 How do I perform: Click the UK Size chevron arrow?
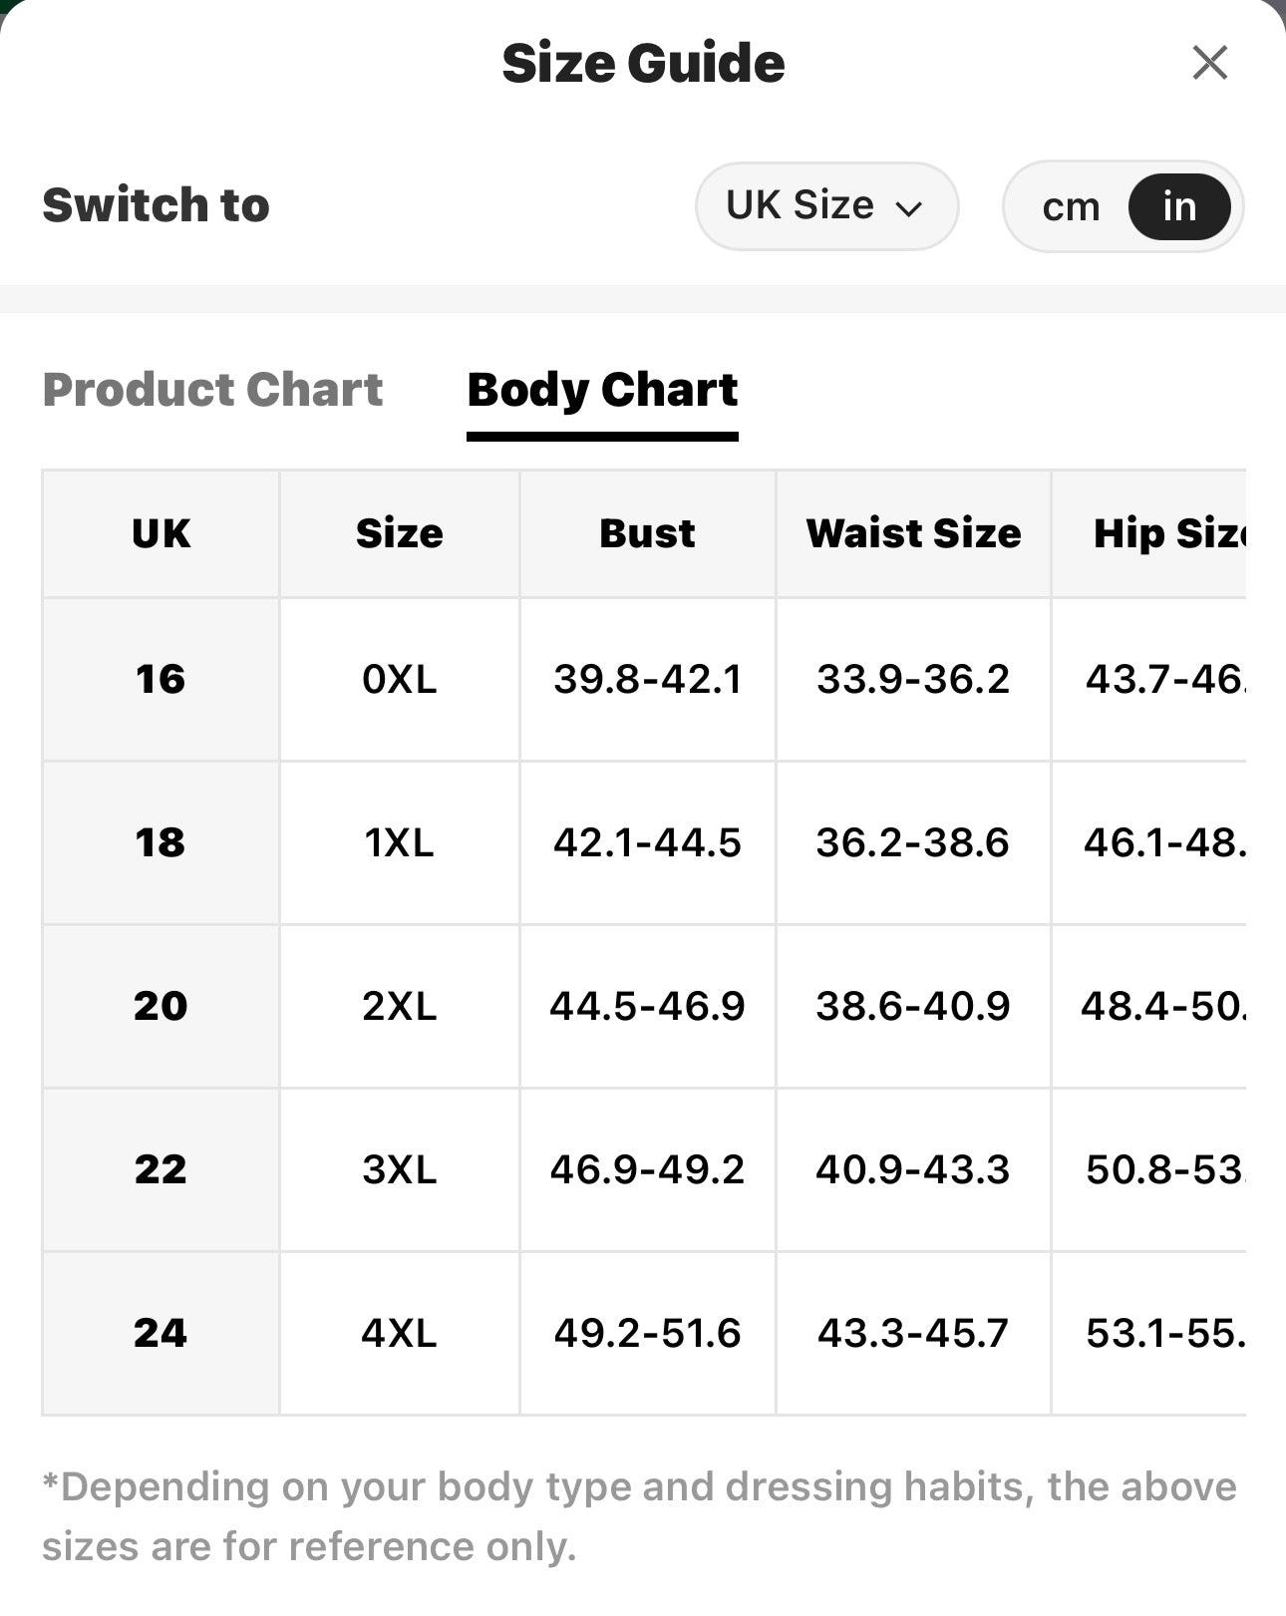click(x=908, y=208)
